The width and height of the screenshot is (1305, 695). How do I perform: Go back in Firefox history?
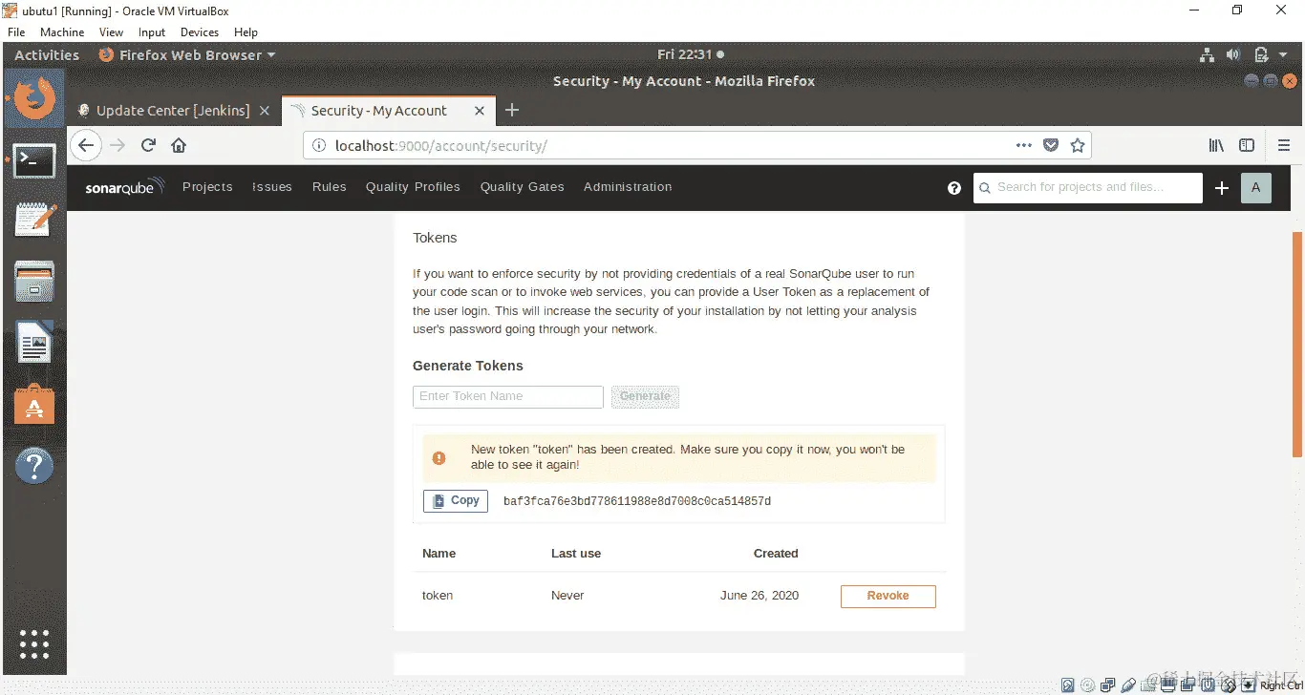click(86, 145)
